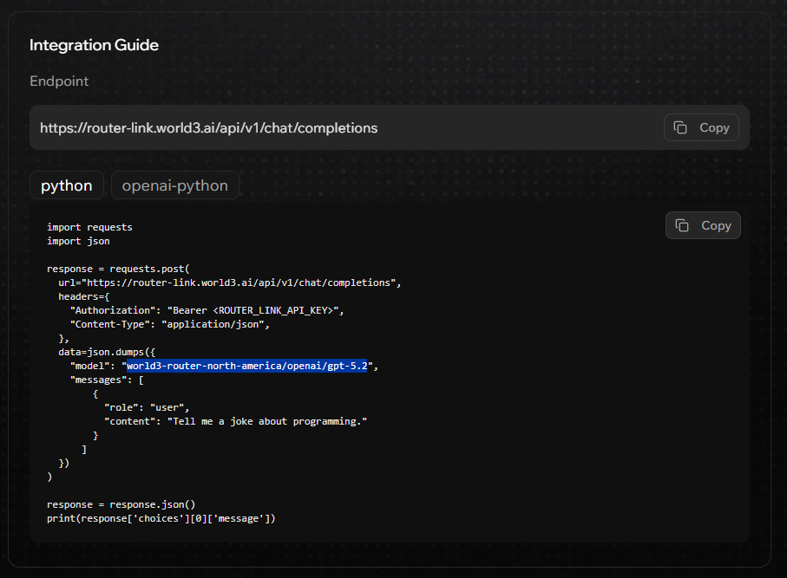Click the print(response['choices']) line

click(161, 518)
